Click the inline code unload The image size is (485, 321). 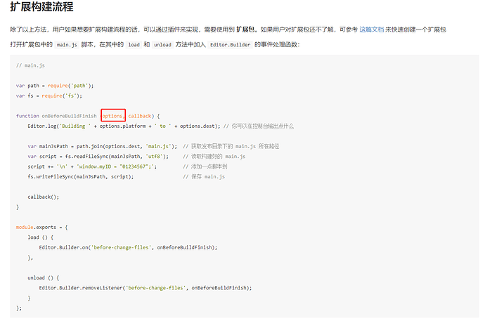tap(162, 45)
